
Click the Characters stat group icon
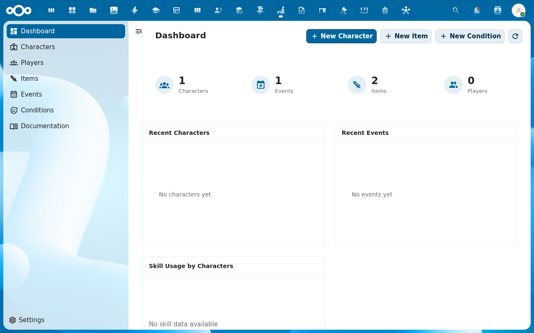[x=164, y=85]
